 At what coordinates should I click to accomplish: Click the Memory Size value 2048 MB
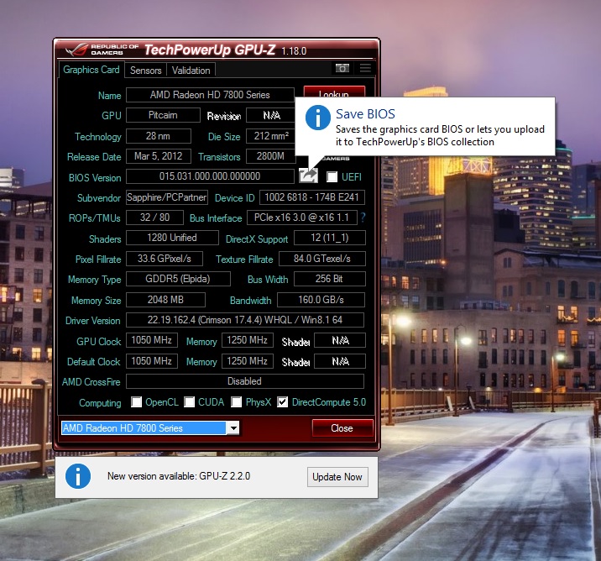coord(165,300)
